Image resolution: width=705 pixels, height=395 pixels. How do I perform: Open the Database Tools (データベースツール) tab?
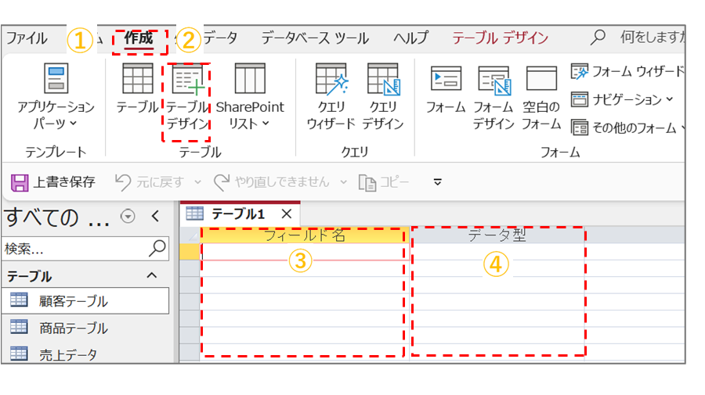(x=315, y=38)
